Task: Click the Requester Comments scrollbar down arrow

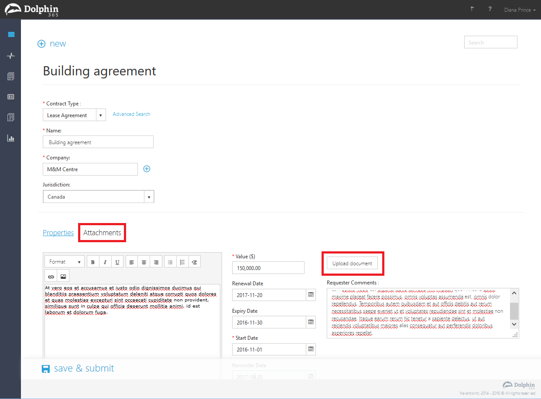Action: tap(514, 324)
